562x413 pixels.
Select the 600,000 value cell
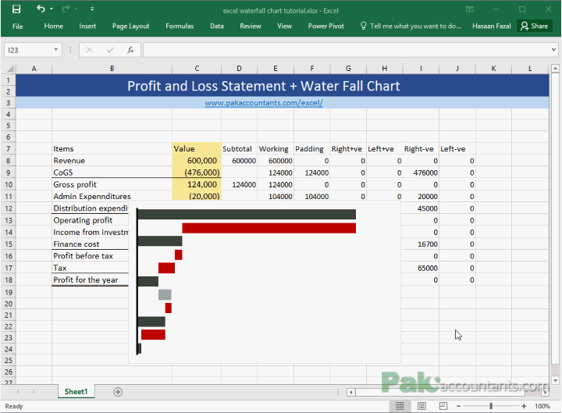tap(197, 161)
